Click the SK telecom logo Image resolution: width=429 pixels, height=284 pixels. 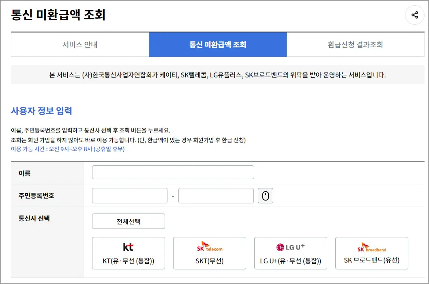[209, 246]
